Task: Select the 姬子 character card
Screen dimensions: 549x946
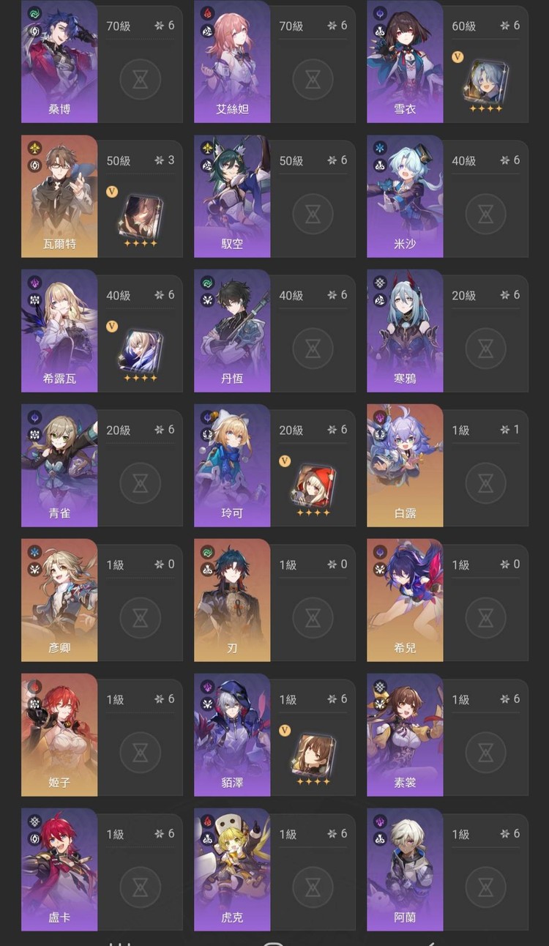Action: [59, 735]
